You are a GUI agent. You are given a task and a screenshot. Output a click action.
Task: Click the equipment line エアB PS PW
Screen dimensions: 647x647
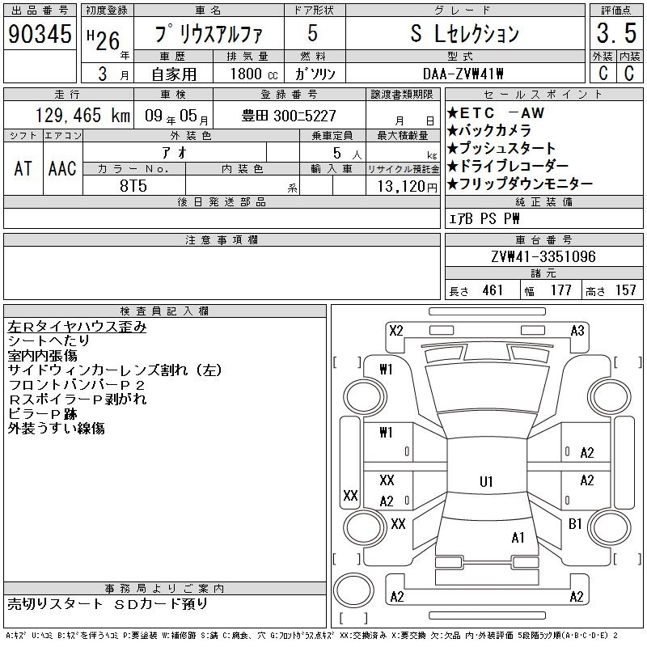pyautogui.click(x=484, y=218)
